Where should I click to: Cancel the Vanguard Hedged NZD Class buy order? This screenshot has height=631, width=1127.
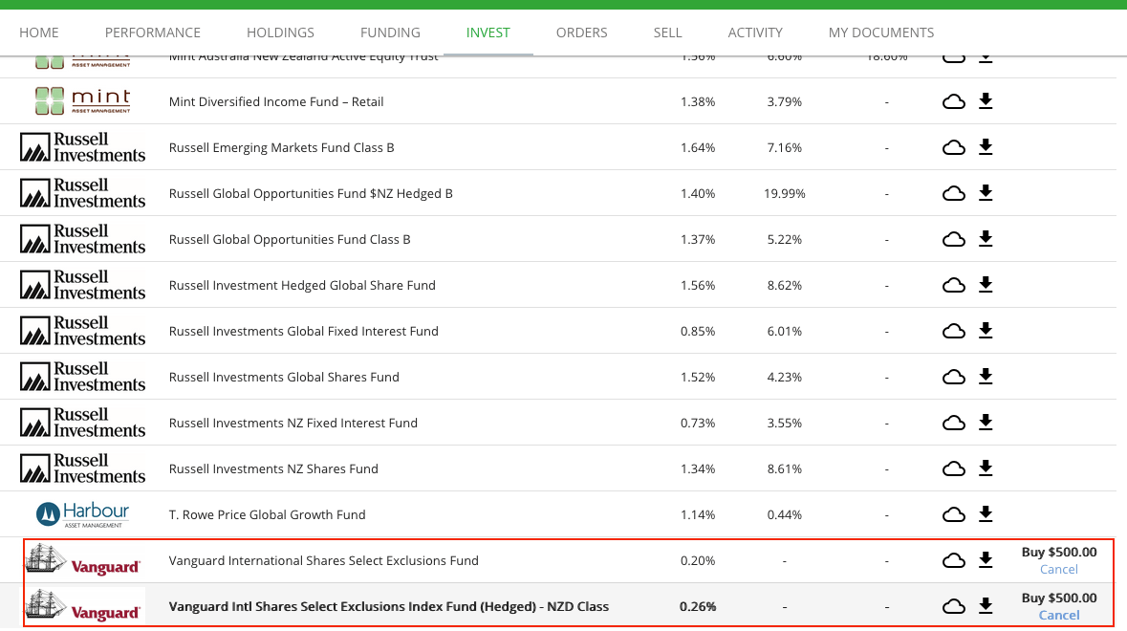1058,616
